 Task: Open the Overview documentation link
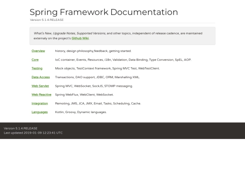(x=38, y=51)
